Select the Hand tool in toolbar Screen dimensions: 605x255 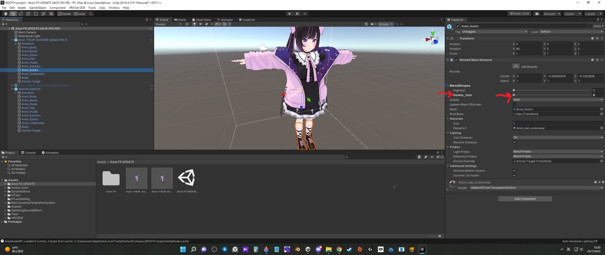5,14
